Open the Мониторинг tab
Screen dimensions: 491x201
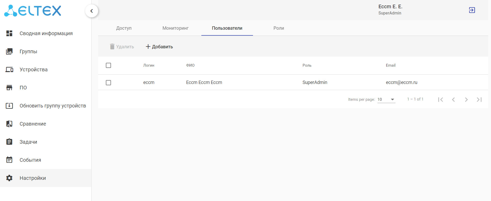pos(175,28)
